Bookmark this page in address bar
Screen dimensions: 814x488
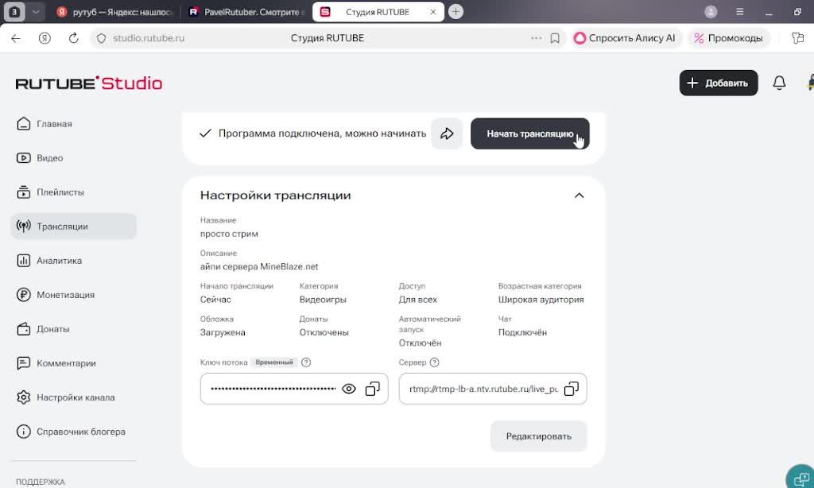555,38
